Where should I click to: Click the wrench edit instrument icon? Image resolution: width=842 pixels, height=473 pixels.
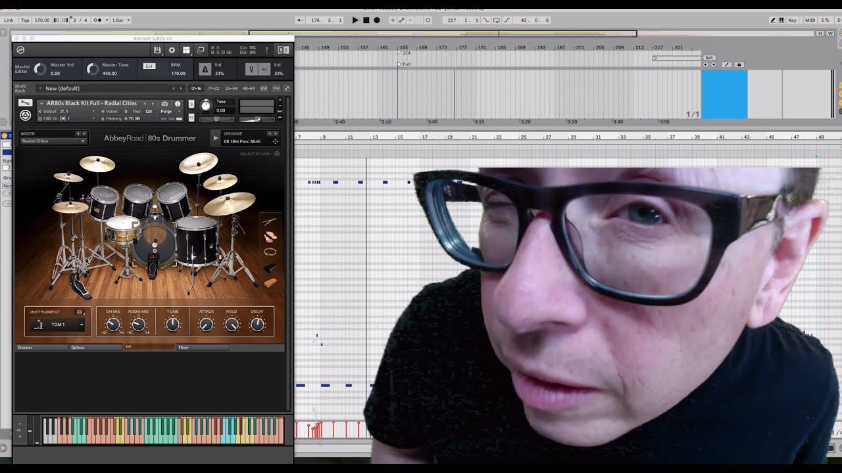tap(25, 103)
